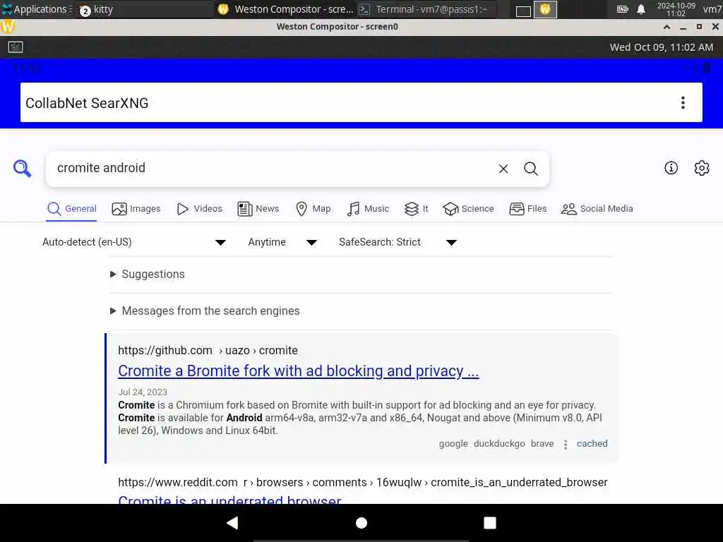Click the github.com uazo cromite URL
The height and width of the screenshot is (542, 723).
[x=208, y=350]
